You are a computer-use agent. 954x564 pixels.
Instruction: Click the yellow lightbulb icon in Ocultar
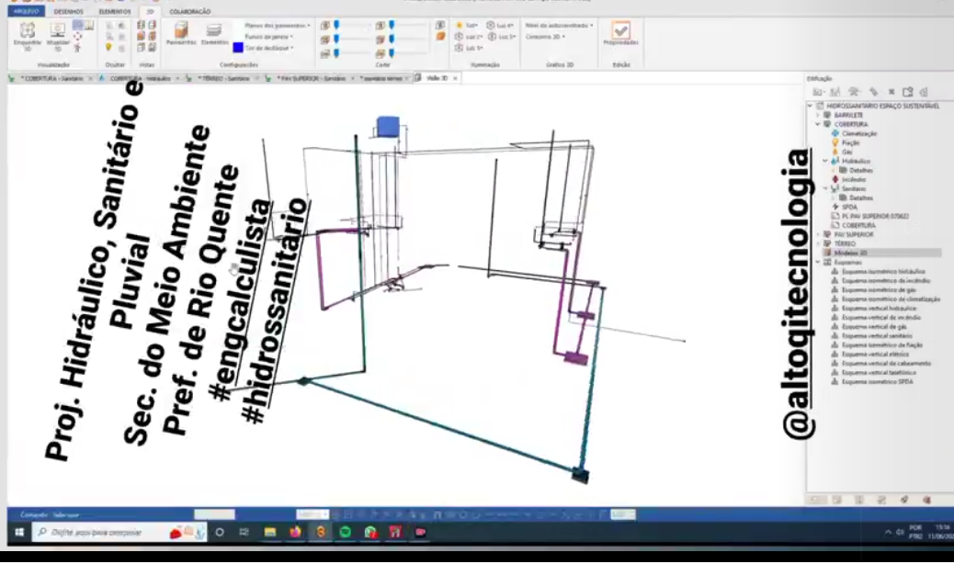[108, 47]
